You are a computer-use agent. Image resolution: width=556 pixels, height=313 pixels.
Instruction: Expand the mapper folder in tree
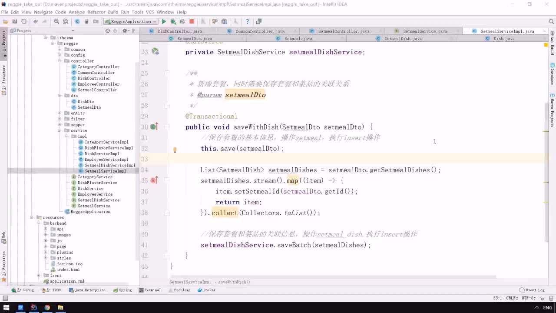pos(59,125)
